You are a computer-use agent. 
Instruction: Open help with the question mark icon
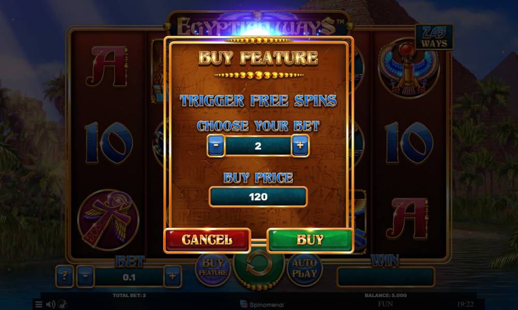tap(64, 276)
